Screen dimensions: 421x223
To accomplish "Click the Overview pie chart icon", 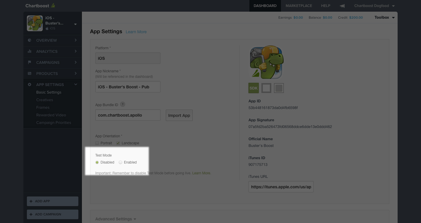I will pos(30,40).
